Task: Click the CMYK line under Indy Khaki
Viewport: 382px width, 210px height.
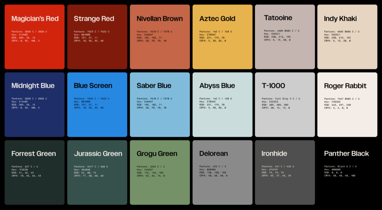Action: coord(337,41)
